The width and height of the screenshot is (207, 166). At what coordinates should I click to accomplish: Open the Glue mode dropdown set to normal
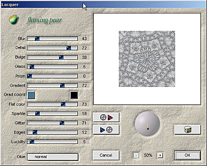[x=53, y=157]
